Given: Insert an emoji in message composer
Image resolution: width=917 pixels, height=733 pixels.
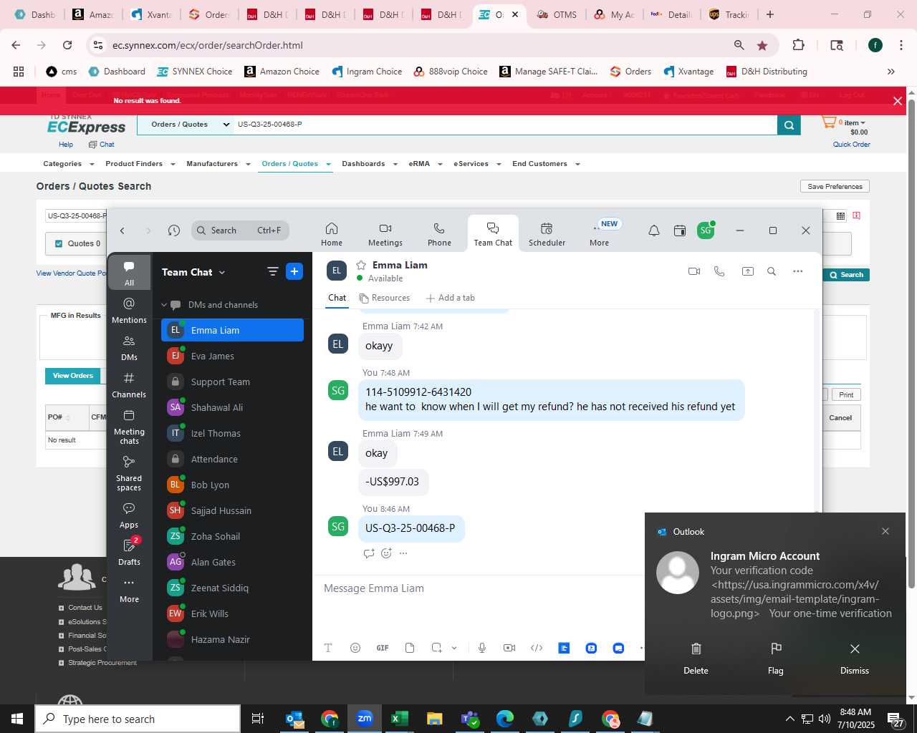Looking at the screenshot, I should (355, 648).
